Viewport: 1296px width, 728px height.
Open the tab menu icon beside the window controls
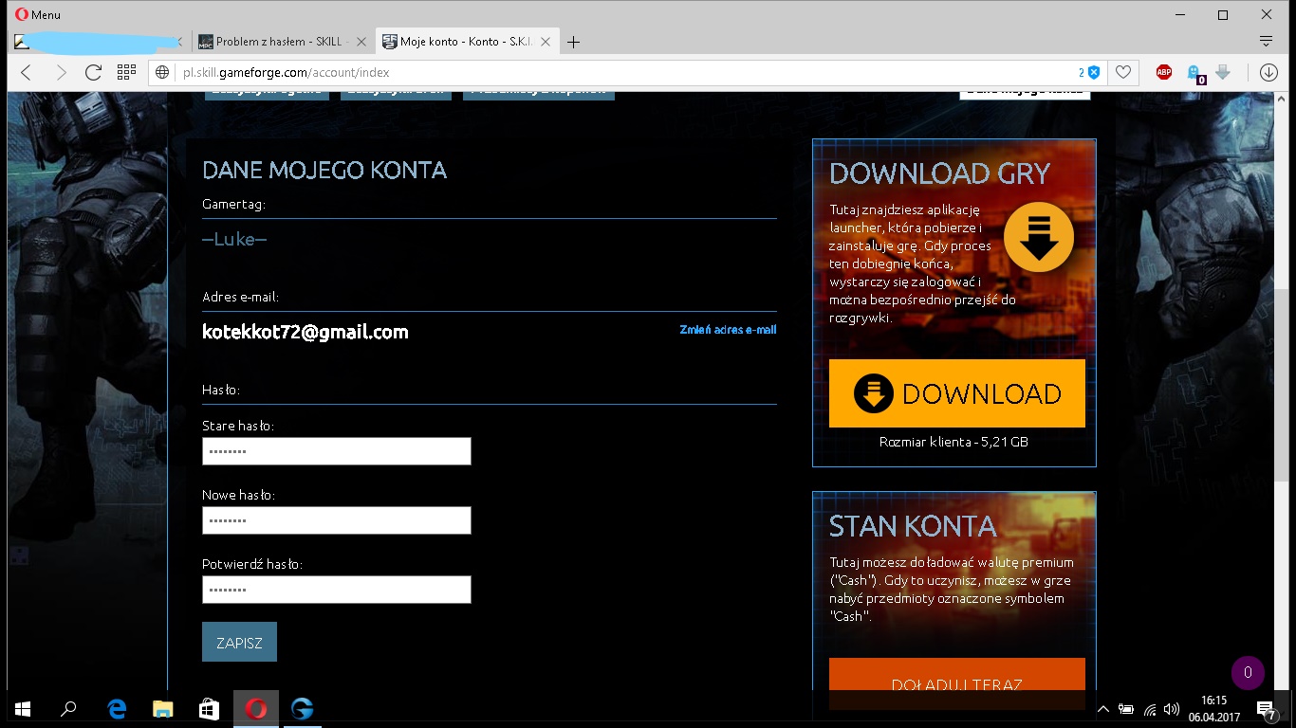tap(1265, 42)
